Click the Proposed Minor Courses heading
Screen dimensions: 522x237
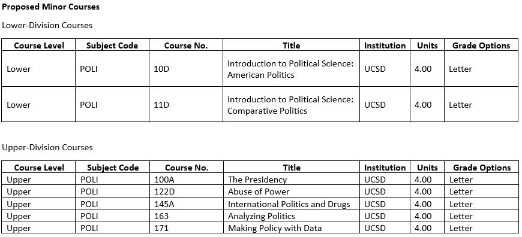coord(50,7)
